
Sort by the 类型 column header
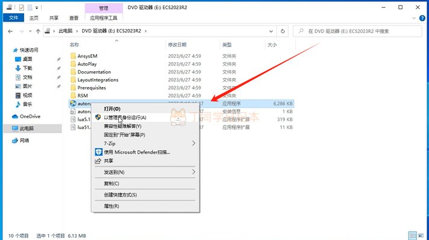(x=227, y=45)
